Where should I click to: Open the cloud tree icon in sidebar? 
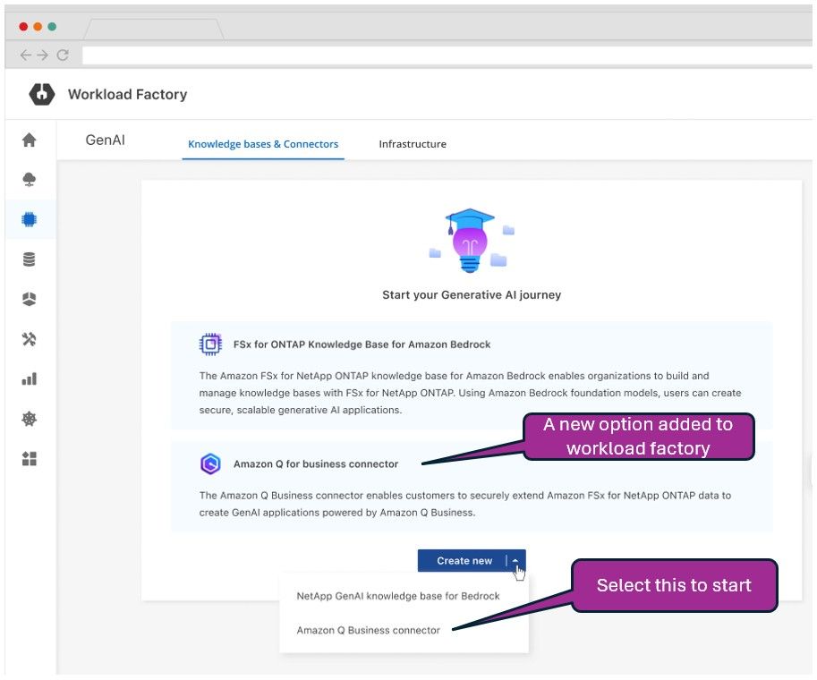pyautogui.click(x=30, y=179)
